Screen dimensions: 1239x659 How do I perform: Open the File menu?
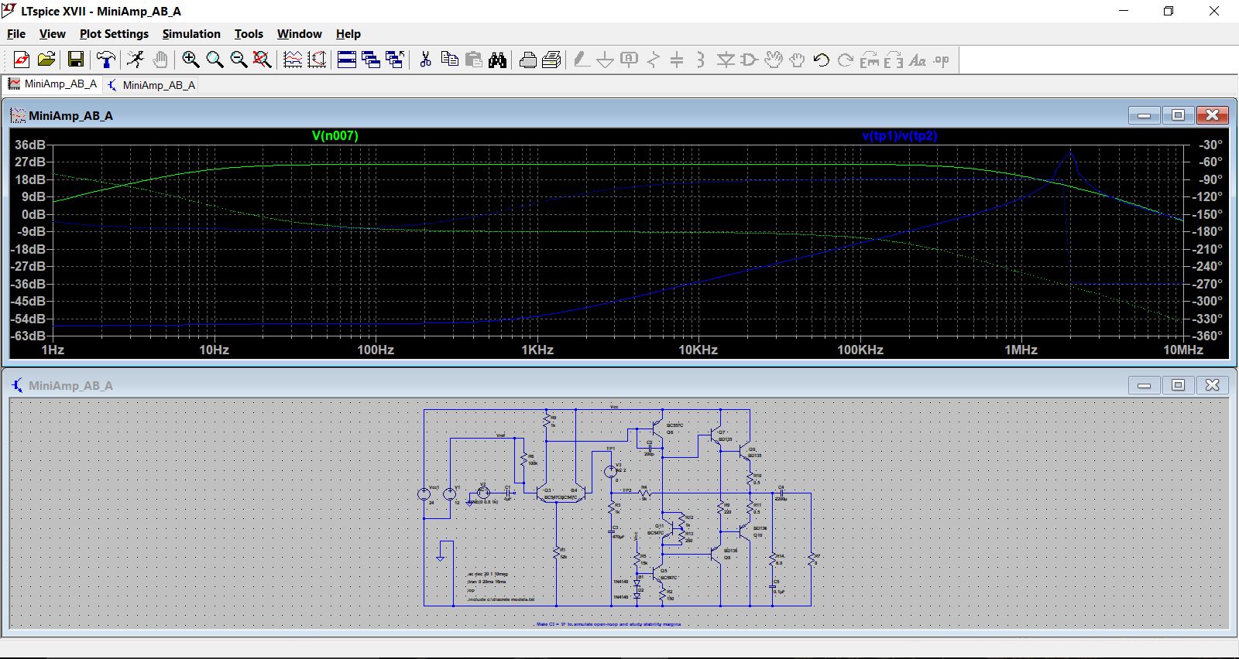click(x=16, y=34)
